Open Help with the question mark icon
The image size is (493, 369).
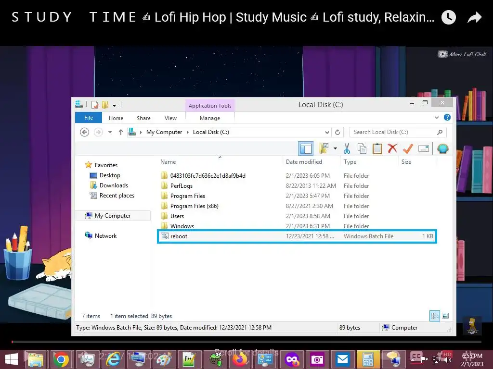(447, 117)
